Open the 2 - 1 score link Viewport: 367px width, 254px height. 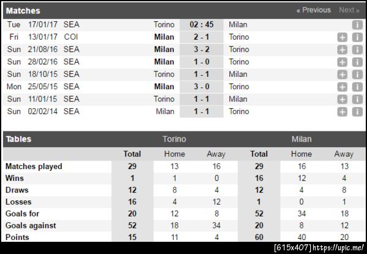(x=201, y=37)
